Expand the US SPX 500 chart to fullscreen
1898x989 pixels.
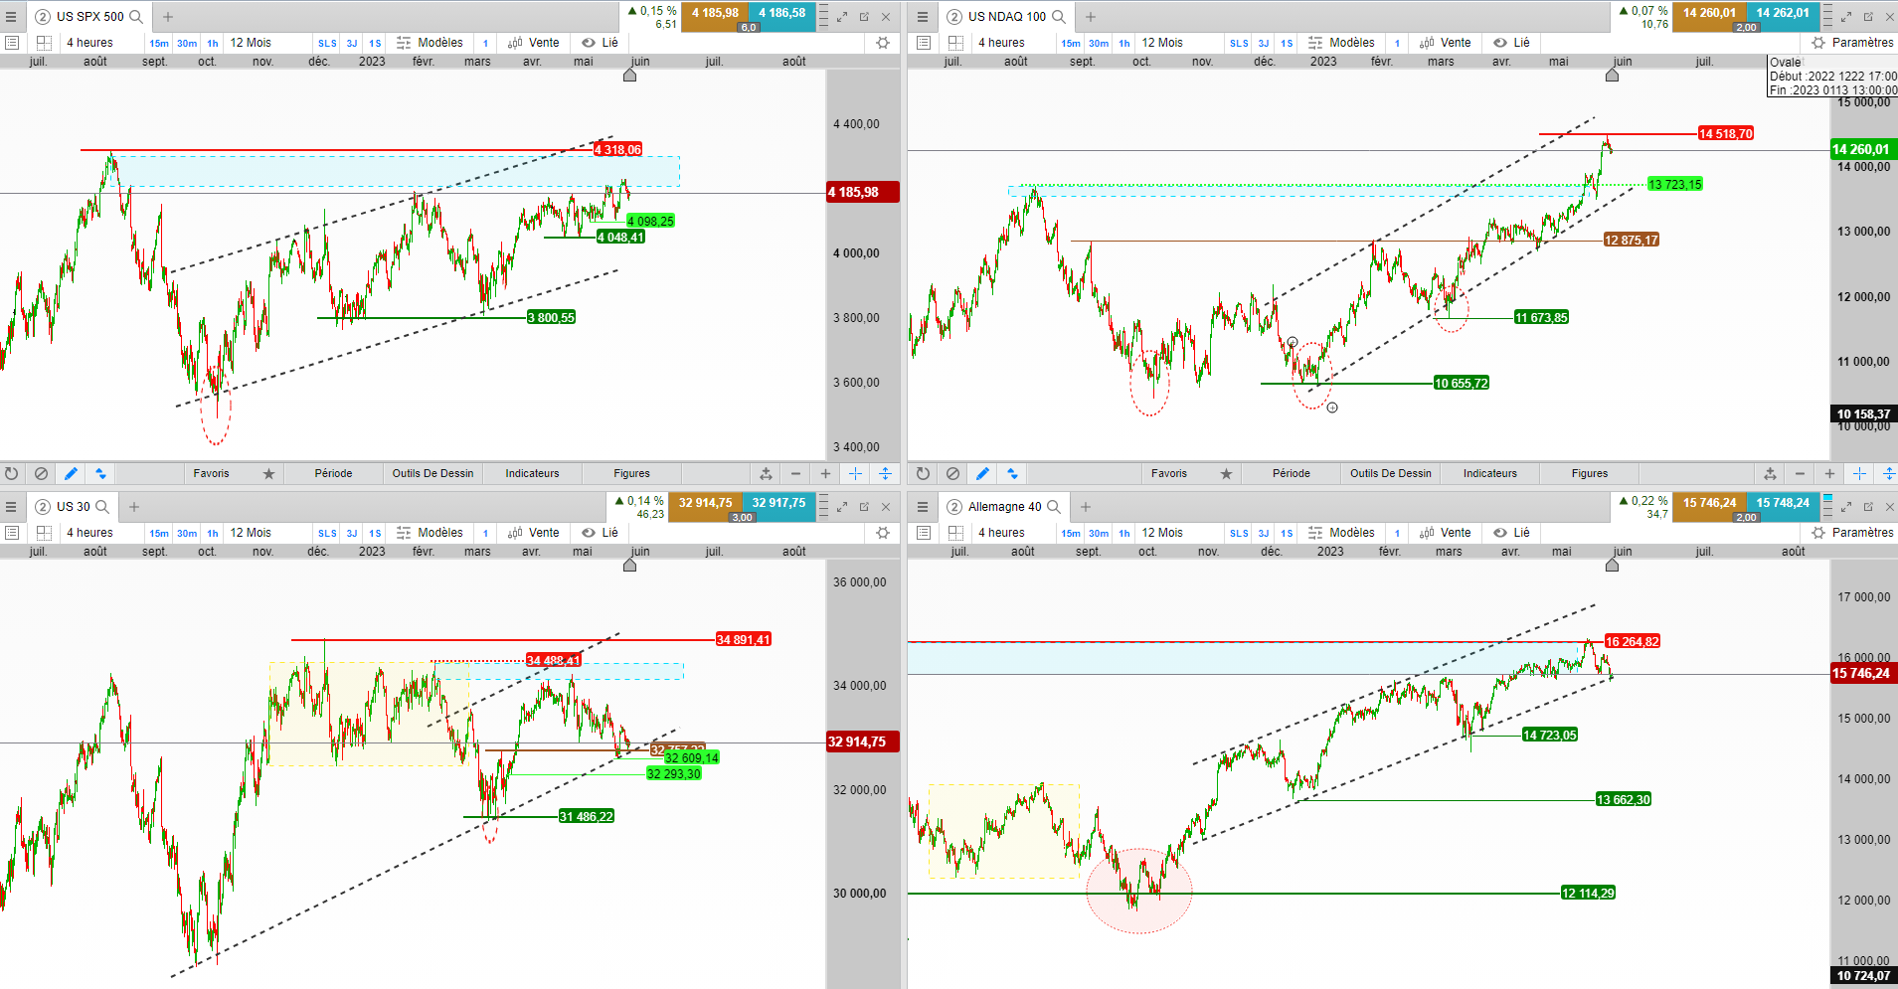842,17
